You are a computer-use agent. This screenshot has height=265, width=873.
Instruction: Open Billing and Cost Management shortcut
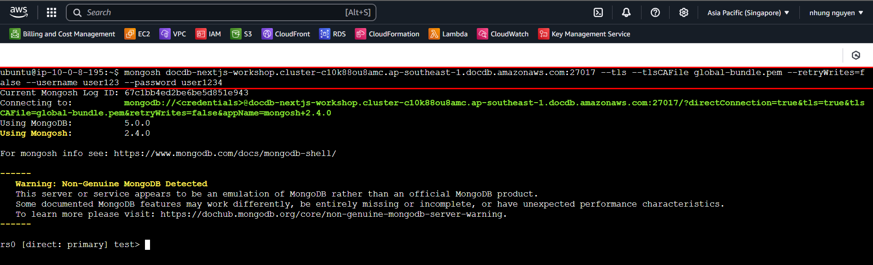coord(63,34)
